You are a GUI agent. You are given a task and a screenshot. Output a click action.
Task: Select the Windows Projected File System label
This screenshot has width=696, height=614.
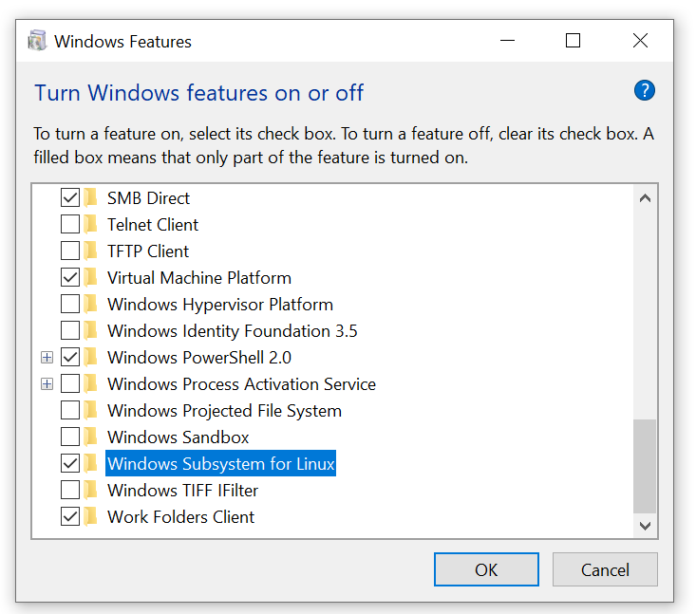coord(225,411)
